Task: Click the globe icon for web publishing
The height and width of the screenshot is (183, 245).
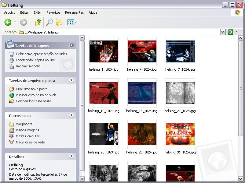Action: click(x=12, y=95)
